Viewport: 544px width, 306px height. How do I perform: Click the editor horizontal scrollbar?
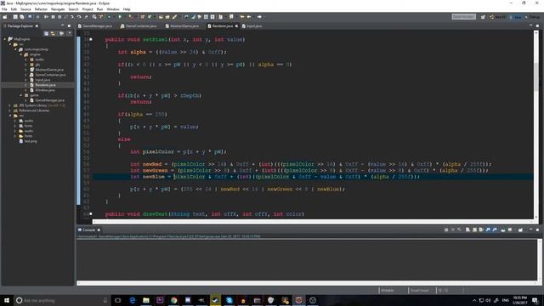click(x=313, y=221)
